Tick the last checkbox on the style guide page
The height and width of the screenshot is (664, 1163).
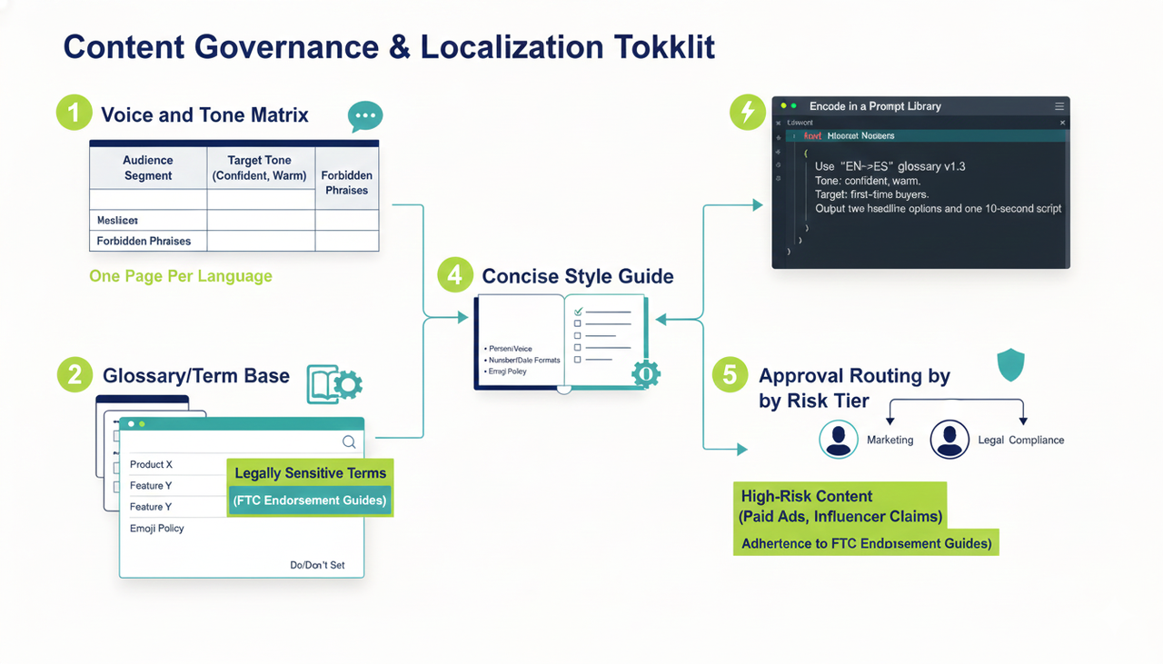[578, 359]
